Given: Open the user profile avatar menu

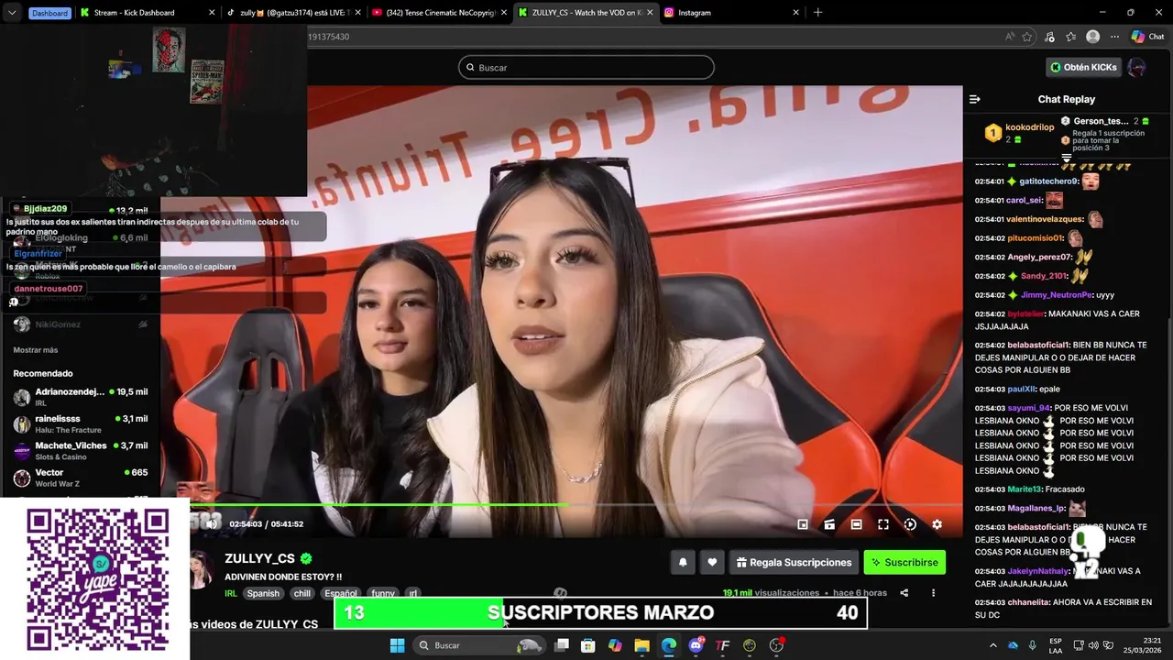Looking at the screenshot, I should click(x=1136, y=67).
